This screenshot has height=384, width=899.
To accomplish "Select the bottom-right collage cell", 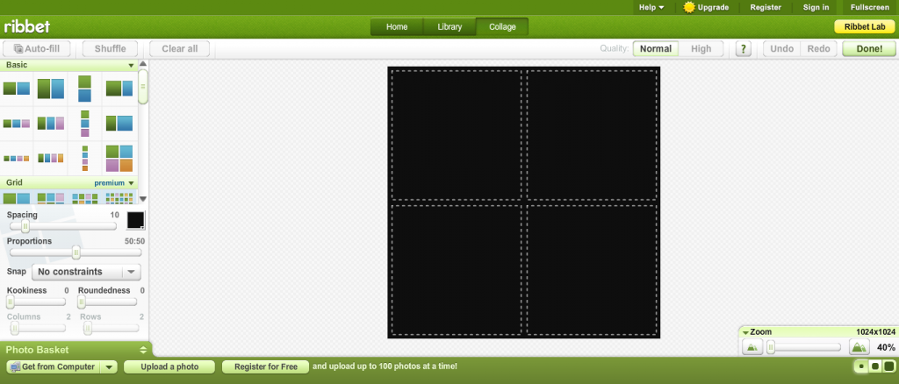I will tap(592, 269).
